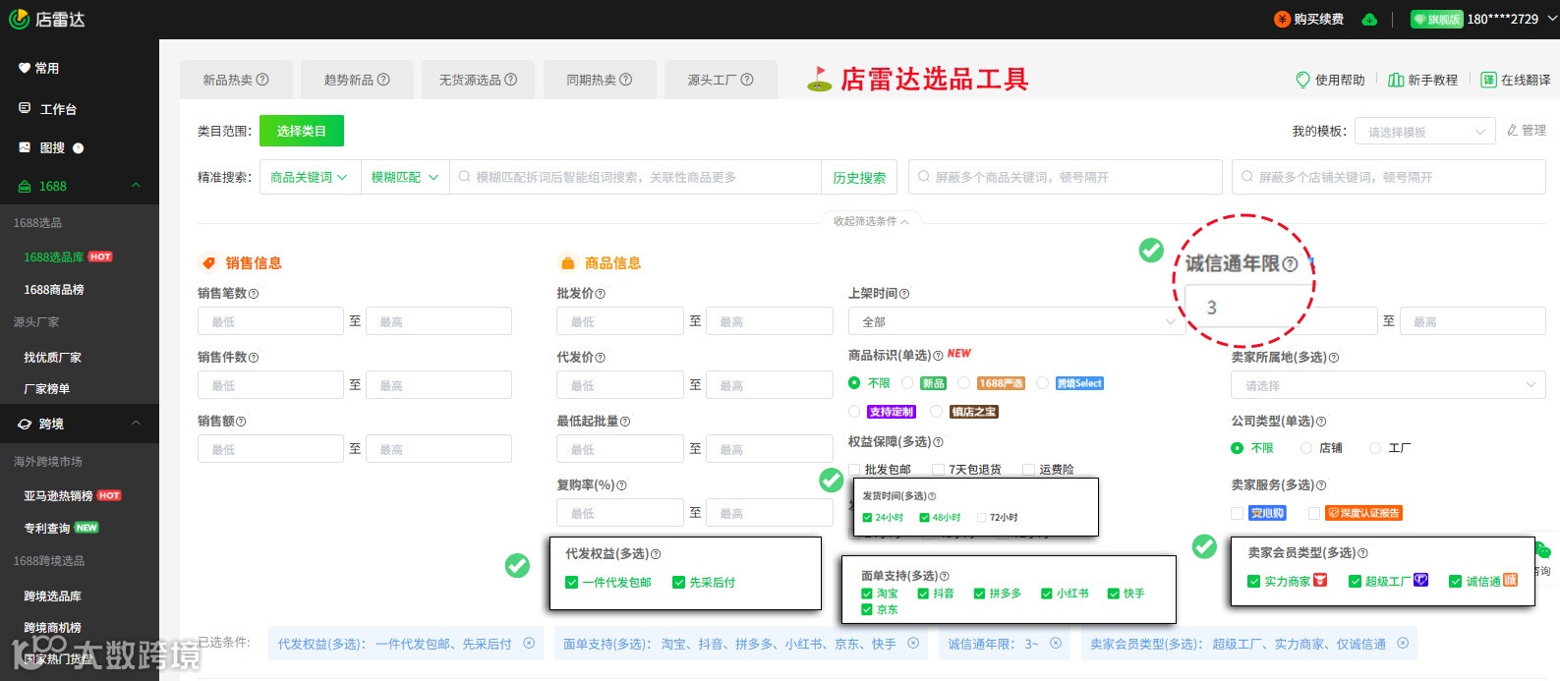This screenshot has height=681, width=1560.
Task: Open help icon beside 趋势新品 tab
Action: 383,80
